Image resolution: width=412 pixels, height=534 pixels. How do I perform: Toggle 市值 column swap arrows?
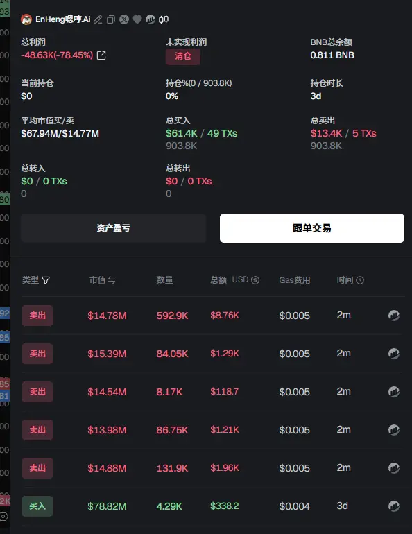[x=112, y=280]
